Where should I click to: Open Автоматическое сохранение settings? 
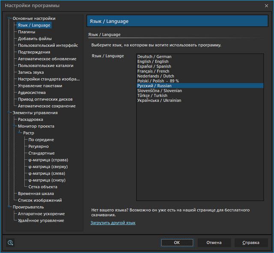47,106
